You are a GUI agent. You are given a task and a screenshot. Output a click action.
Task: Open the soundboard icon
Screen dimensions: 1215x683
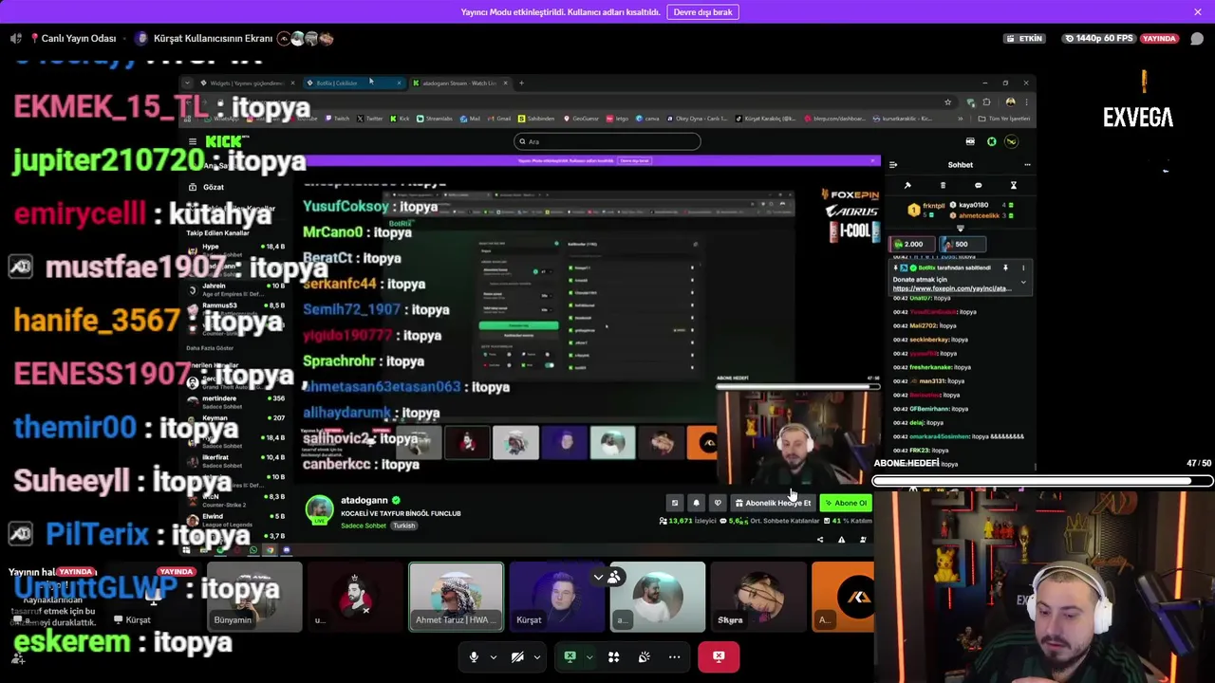(645, 656)
